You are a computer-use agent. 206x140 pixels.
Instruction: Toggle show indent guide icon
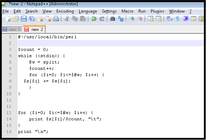(x=186, y=19)
